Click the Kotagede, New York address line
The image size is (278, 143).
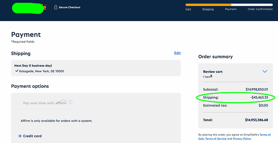coord(41,71)
